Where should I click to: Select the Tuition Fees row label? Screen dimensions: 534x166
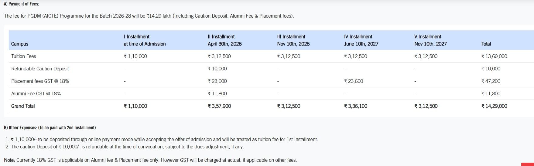tap(24, 56)
